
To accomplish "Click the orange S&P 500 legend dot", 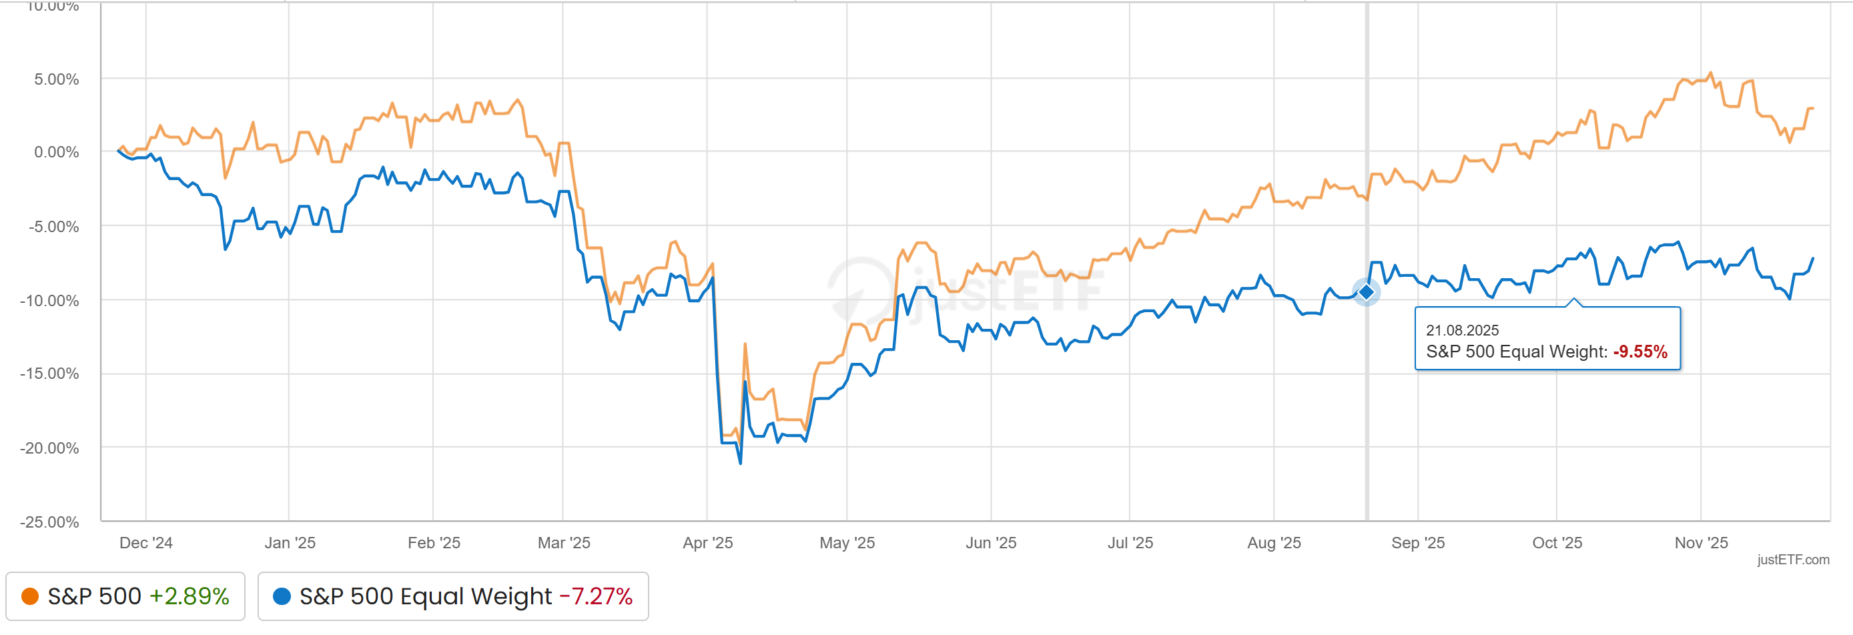I will tap(30, 596).
